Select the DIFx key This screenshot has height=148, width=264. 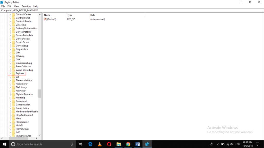(18, 53)
